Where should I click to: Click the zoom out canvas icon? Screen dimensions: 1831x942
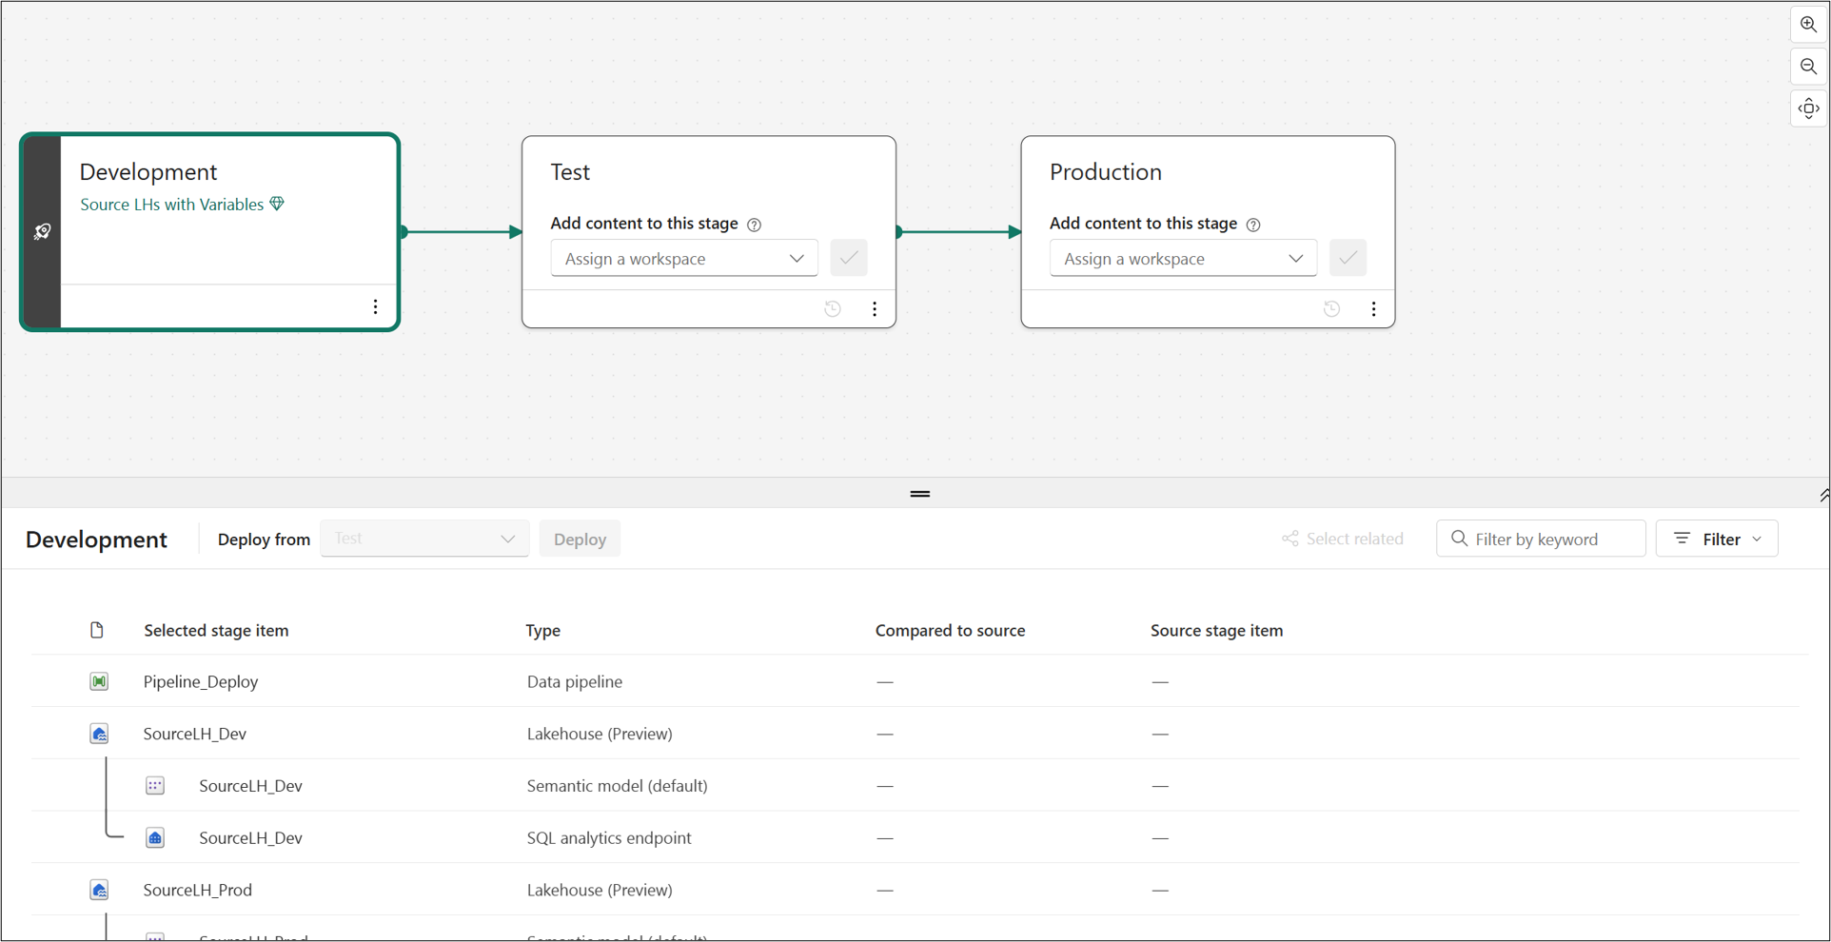pyautogui.click(x=1808, y=67)
